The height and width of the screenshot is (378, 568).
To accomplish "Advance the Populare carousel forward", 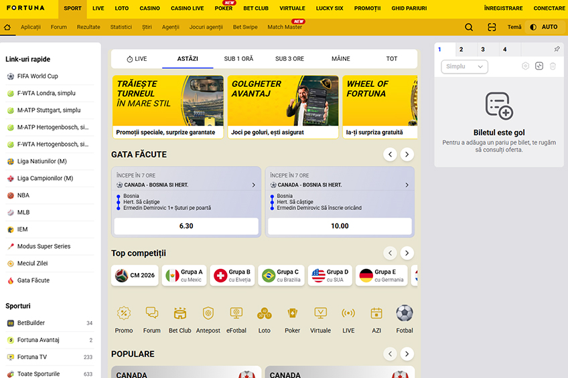I will (x=407, y=354).
